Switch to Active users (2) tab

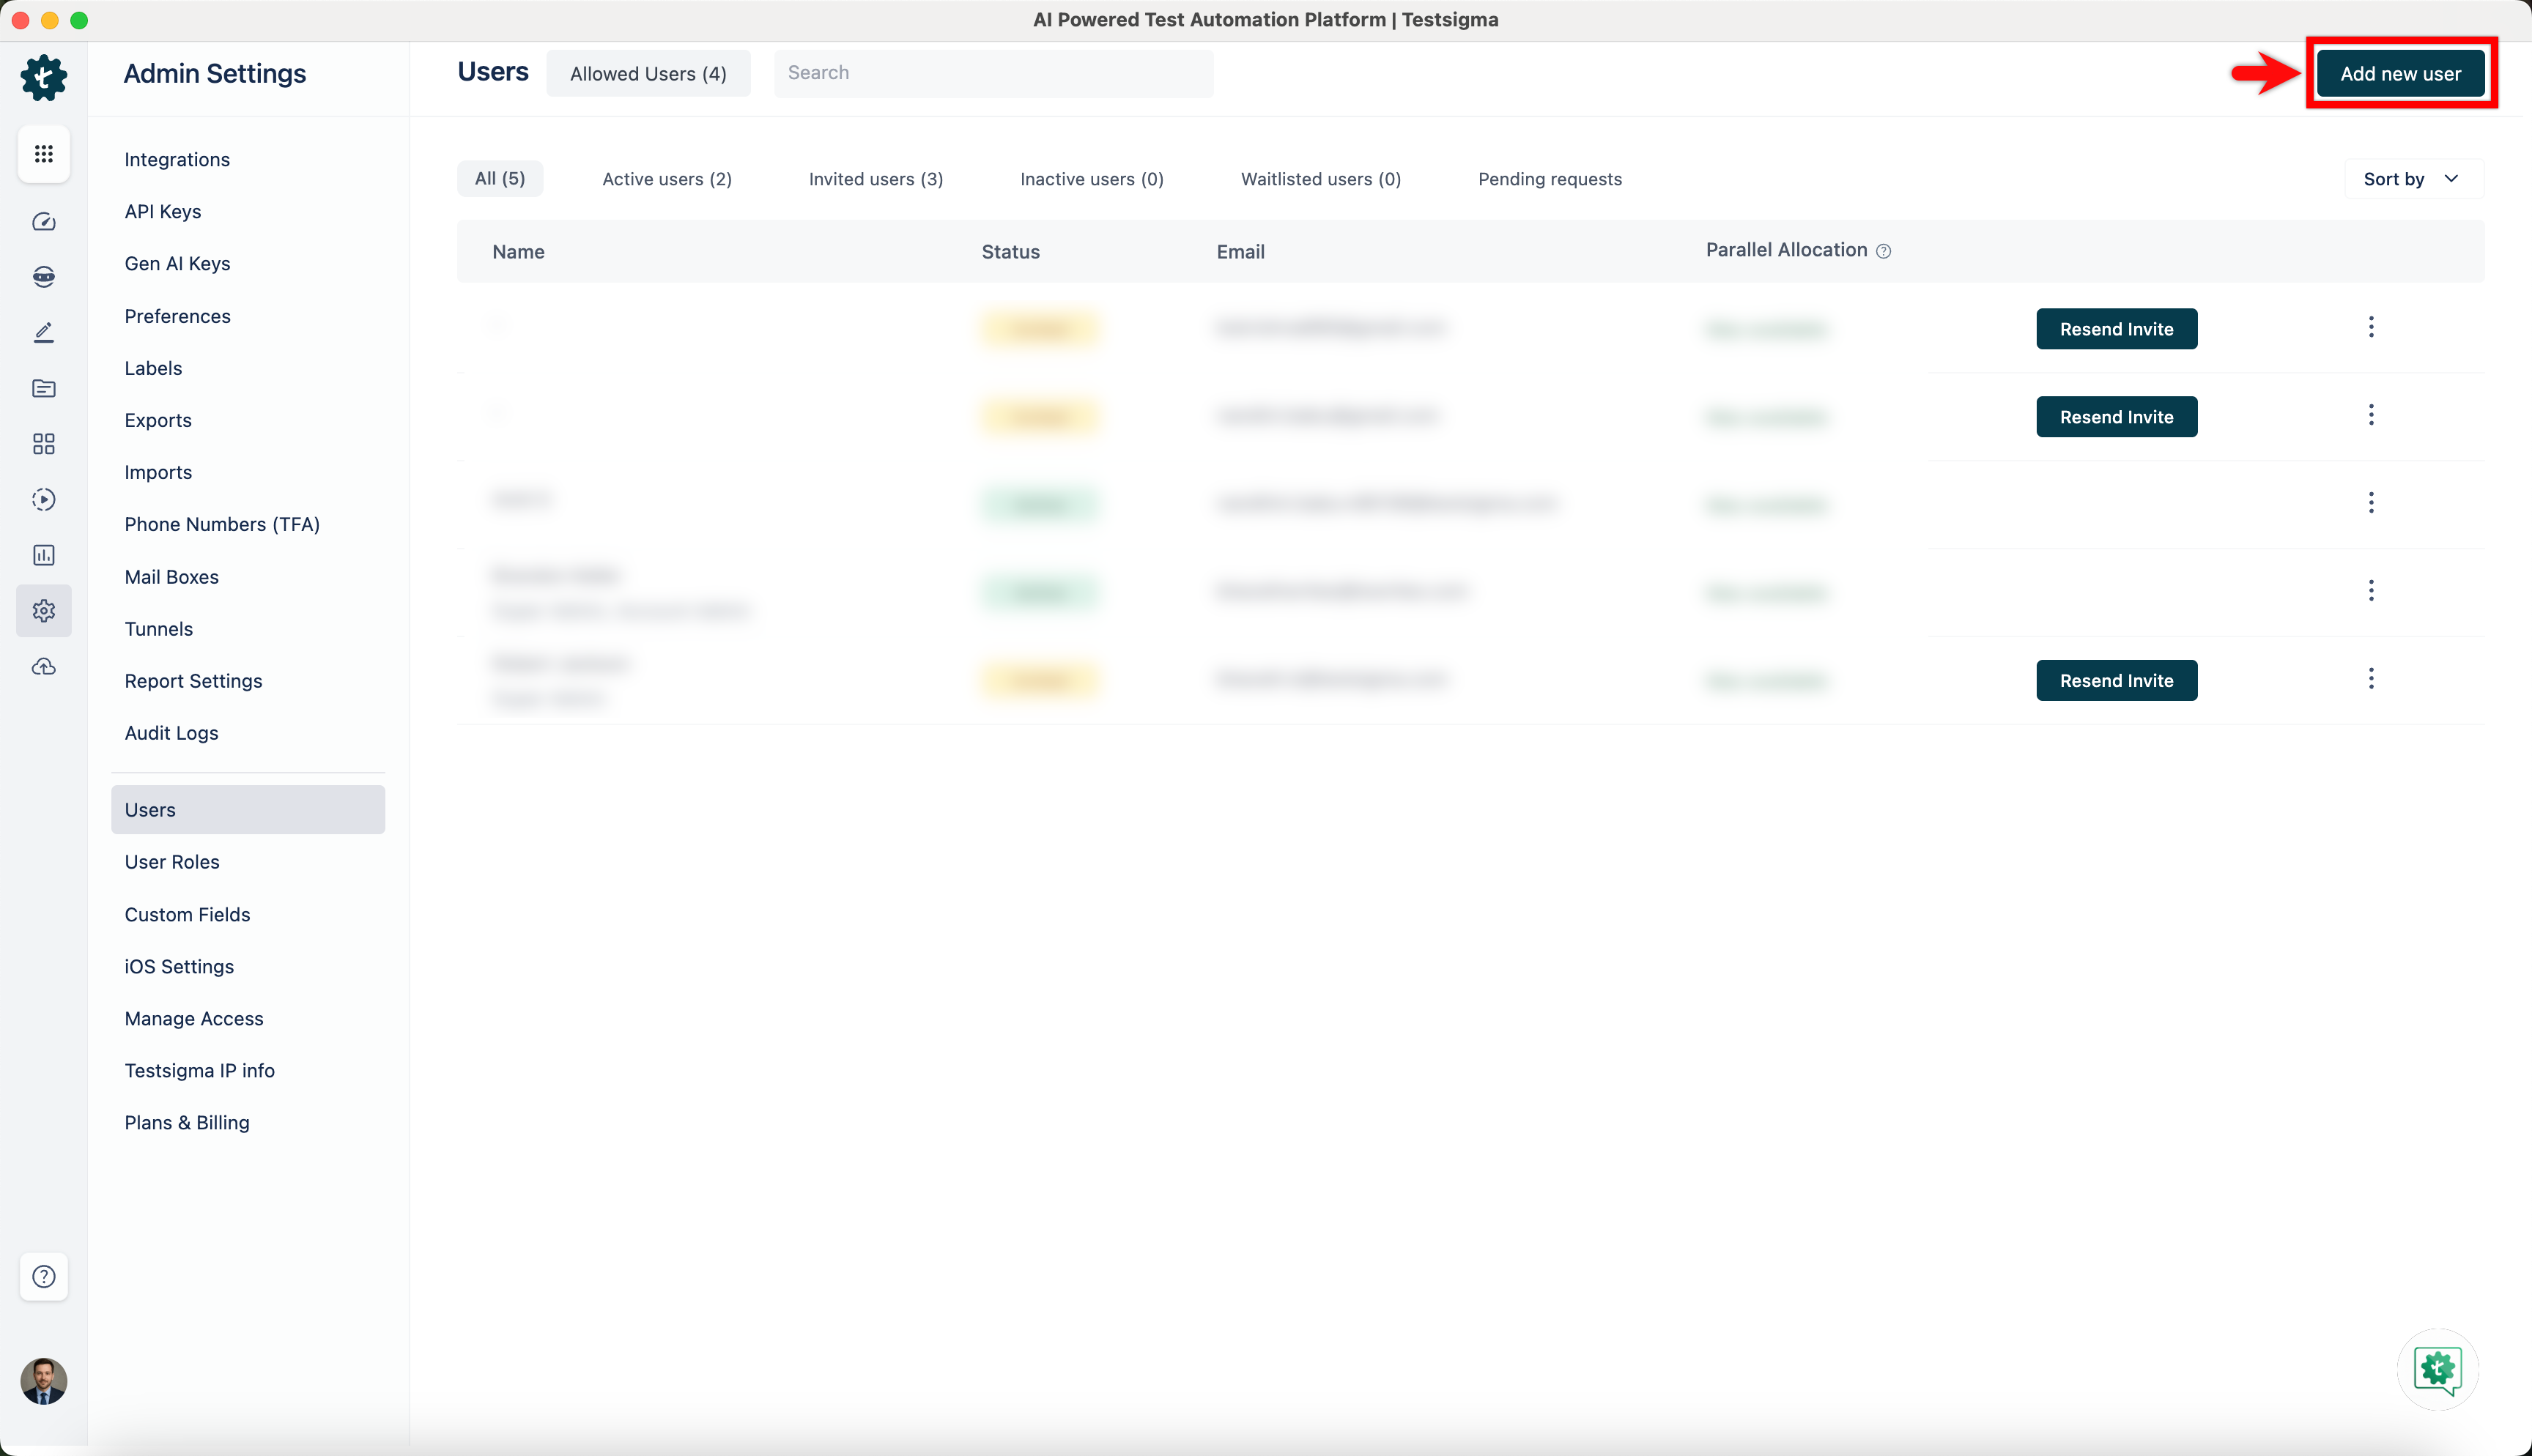click(x=666, y=179)
